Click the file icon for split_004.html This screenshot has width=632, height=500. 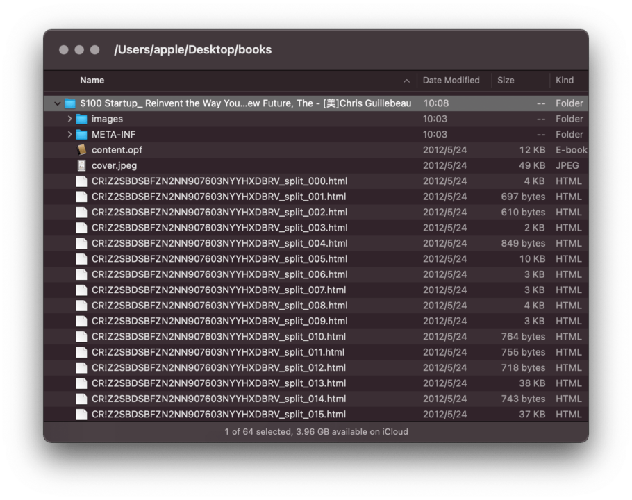coord(82,243)
